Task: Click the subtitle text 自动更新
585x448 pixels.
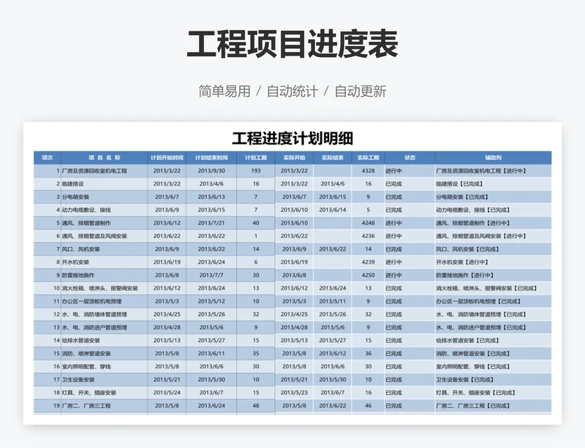Action: coord(361,91)
